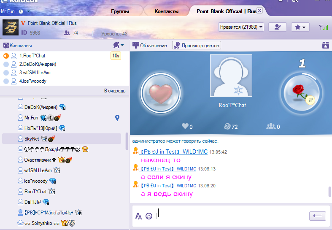The image size is (332, 230).
Task: Select user DaHiJI#
Action: point(62,202)
